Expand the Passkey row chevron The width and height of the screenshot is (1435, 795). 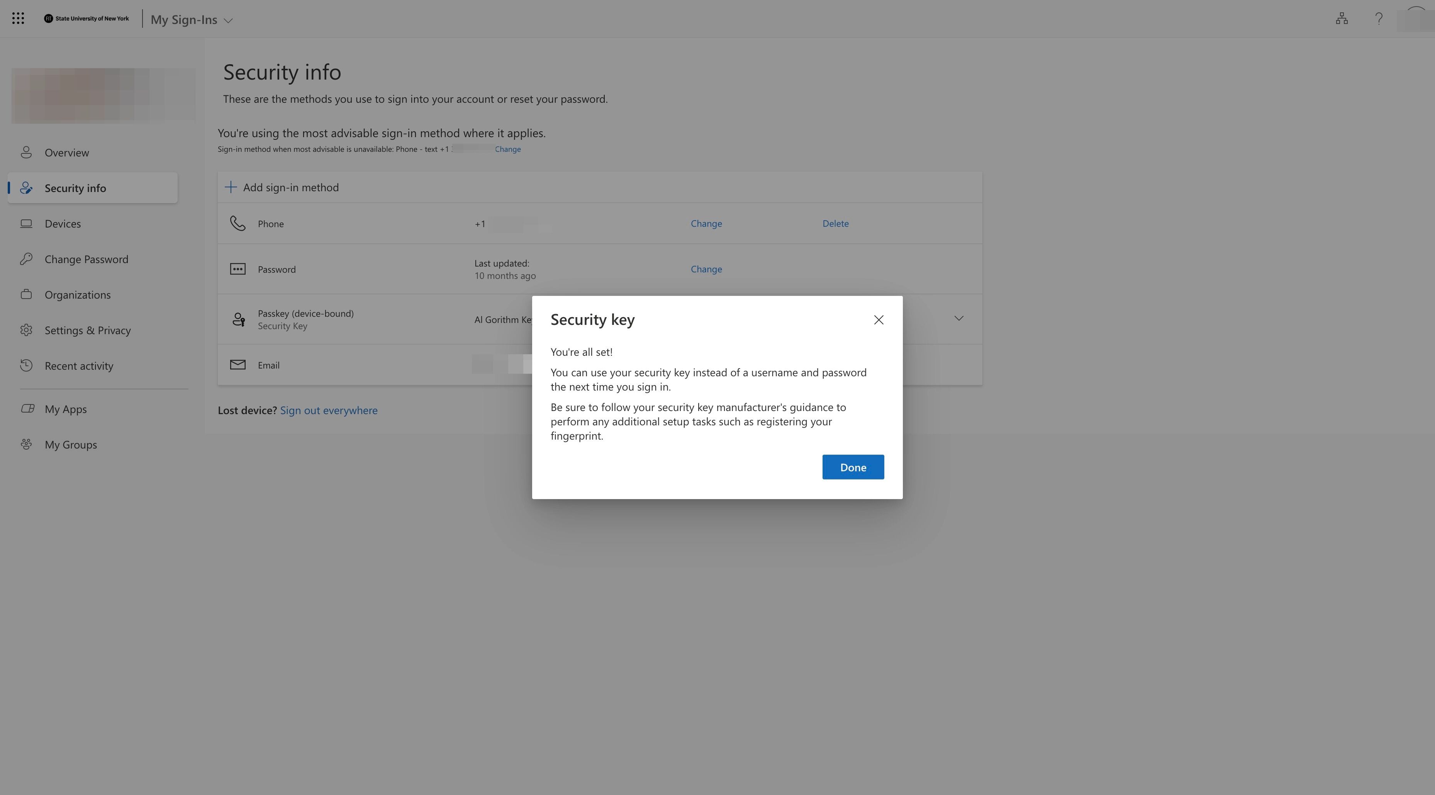coord(958,319)
